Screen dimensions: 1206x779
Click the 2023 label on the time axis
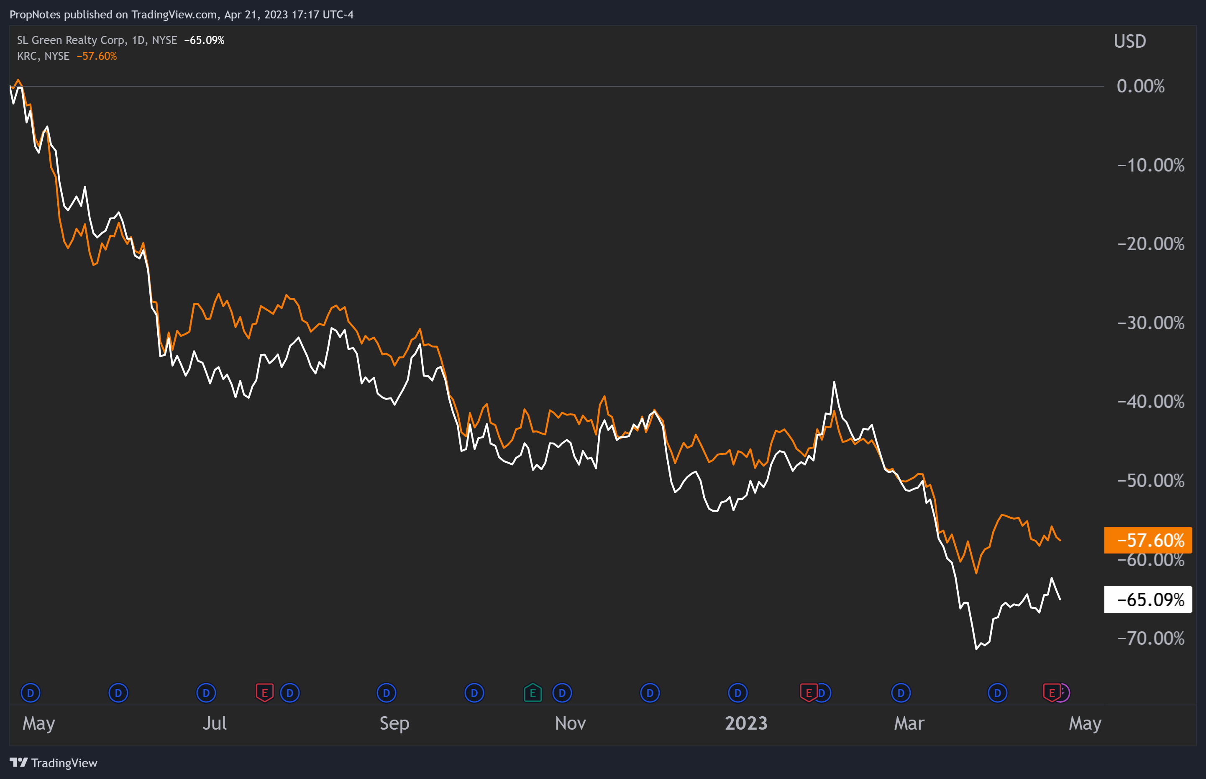pos(746,723)
